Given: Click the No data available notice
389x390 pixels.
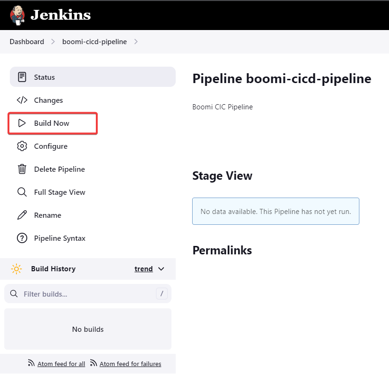Looking at the screenshot, I should point(276,211).
